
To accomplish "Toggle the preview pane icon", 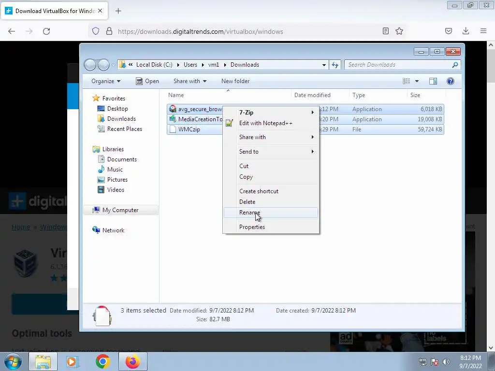I will (x=433, y=81).
